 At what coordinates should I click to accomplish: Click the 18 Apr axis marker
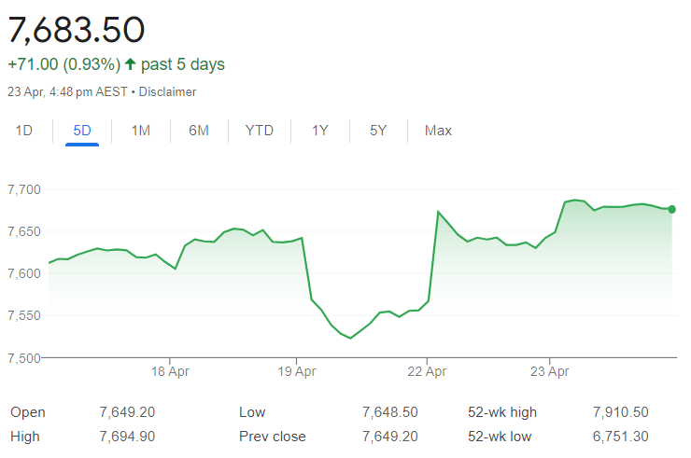170,371
